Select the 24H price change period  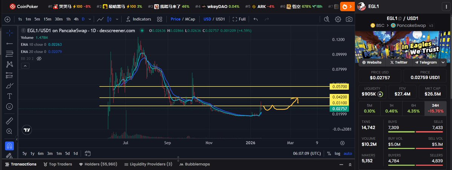point(435,108)
